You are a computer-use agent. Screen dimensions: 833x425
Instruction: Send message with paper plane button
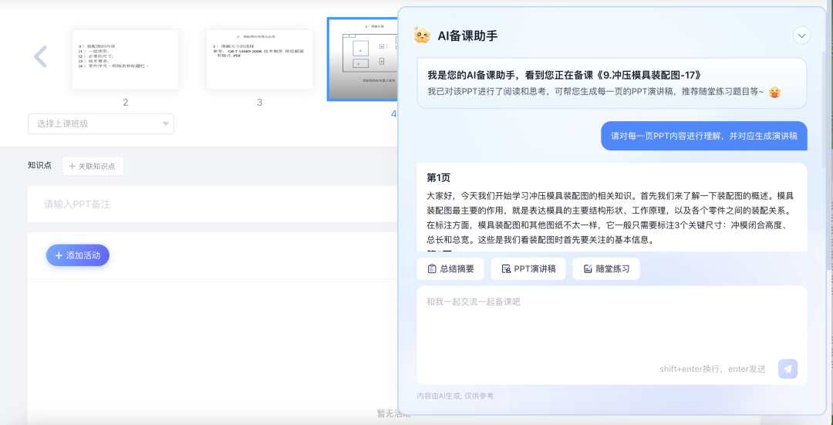tap(787, 369)
